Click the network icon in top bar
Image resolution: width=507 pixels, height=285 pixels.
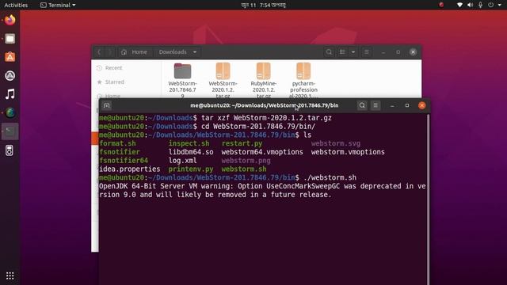click(459, 5)
